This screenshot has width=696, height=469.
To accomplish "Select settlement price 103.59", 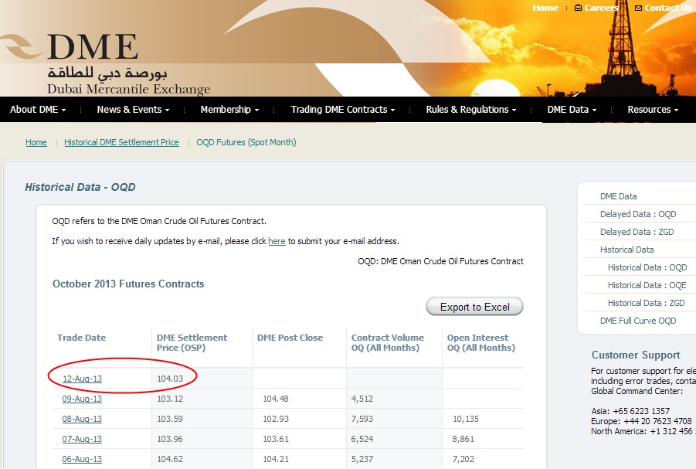I will click(x=170, y=419).
